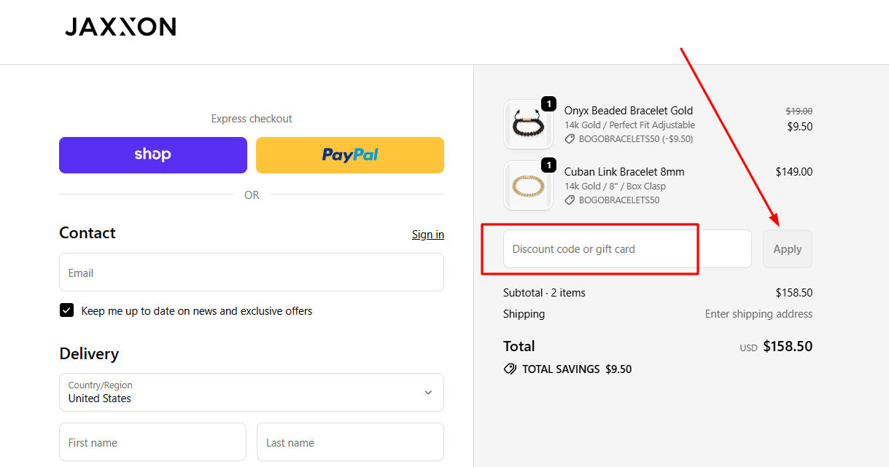
Task: Click the shop Pay express checkout logo
Action: (x=152, y=154)
